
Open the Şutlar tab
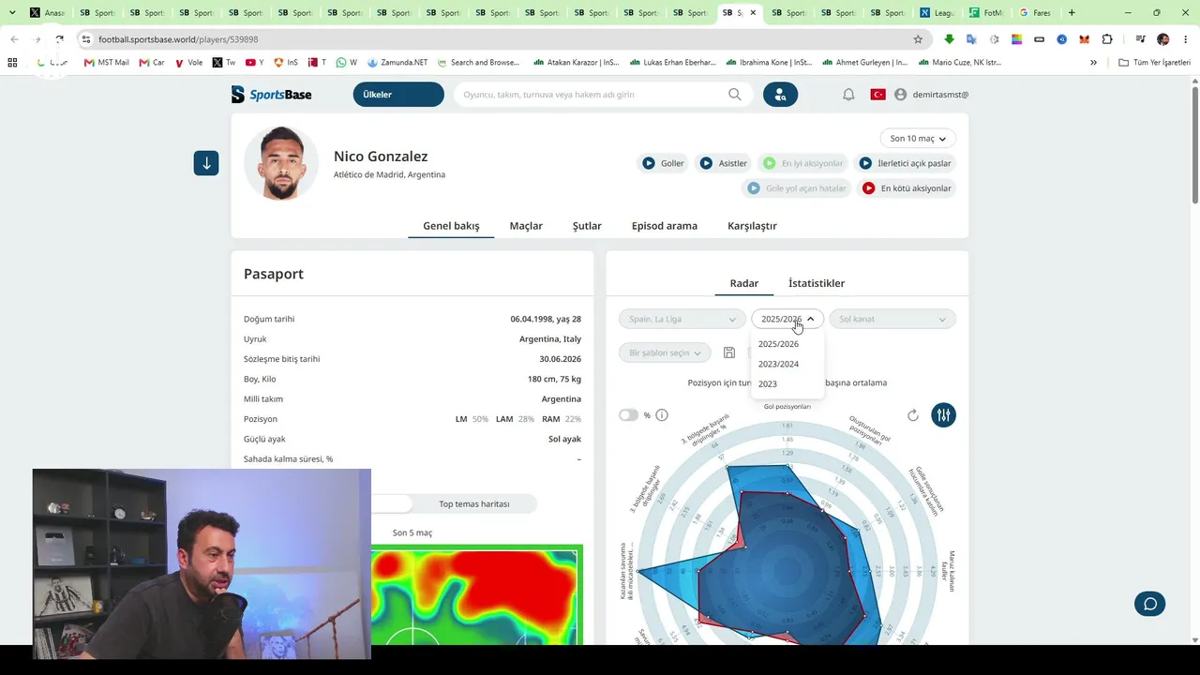point(587,226)
